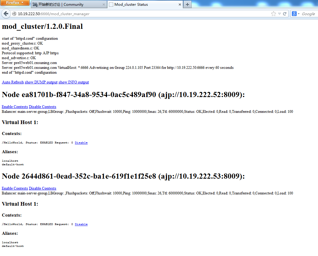Click 'localhost' alias under node 10.19.222.53
The height and width of the screenshot is (256, 318).
coord(10,242)
